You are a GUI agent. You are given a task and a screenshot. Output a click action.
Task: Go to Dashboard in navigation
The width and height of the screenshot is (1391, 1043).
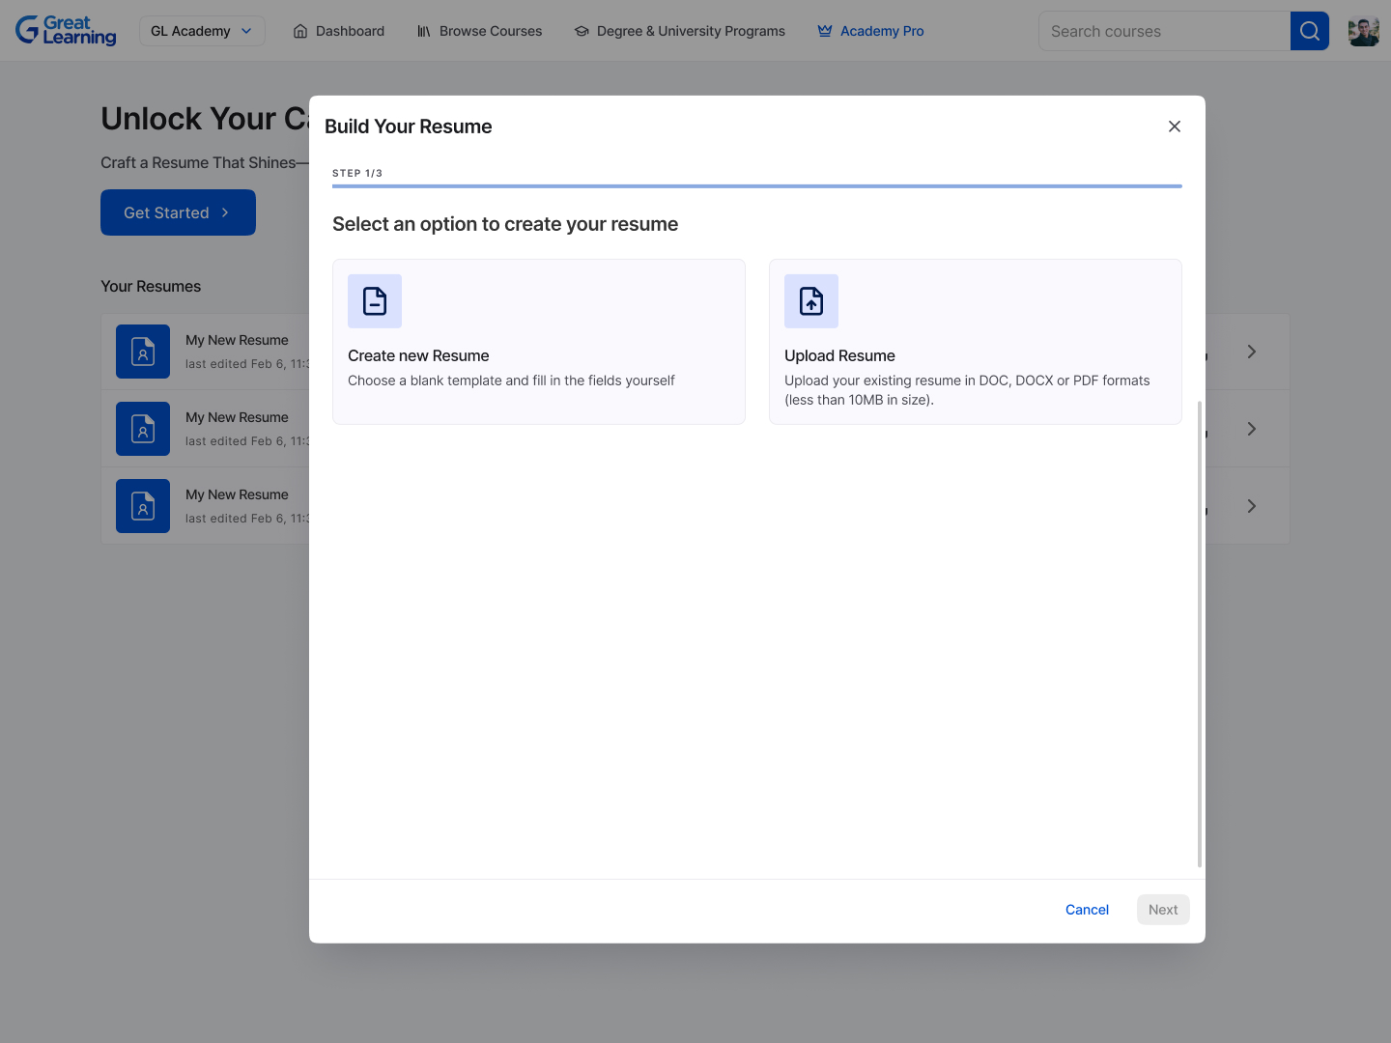pyautogui.click(x=339, y=31)
